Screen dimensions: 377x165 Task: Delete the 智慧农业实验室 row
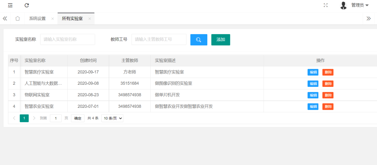pyautogui.click(x=328, y=107)
